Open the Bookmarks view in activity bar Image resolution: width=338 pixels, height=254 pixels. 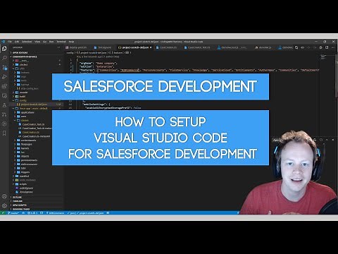(4, 133)
